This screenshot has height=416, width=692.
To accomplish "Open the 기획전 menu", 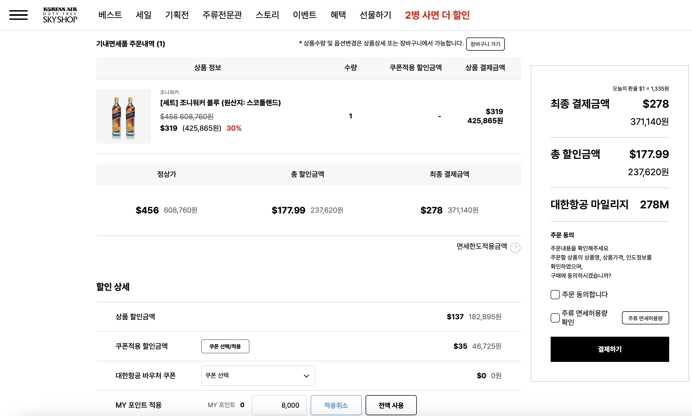I will coord(177,15).
